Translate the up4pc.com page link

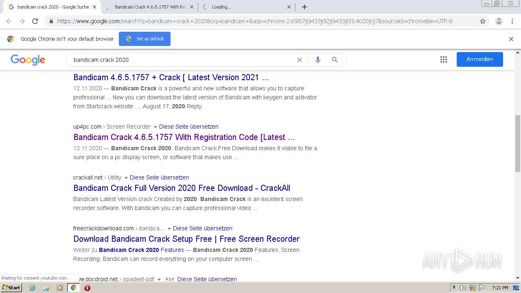(x=189, y=127)
